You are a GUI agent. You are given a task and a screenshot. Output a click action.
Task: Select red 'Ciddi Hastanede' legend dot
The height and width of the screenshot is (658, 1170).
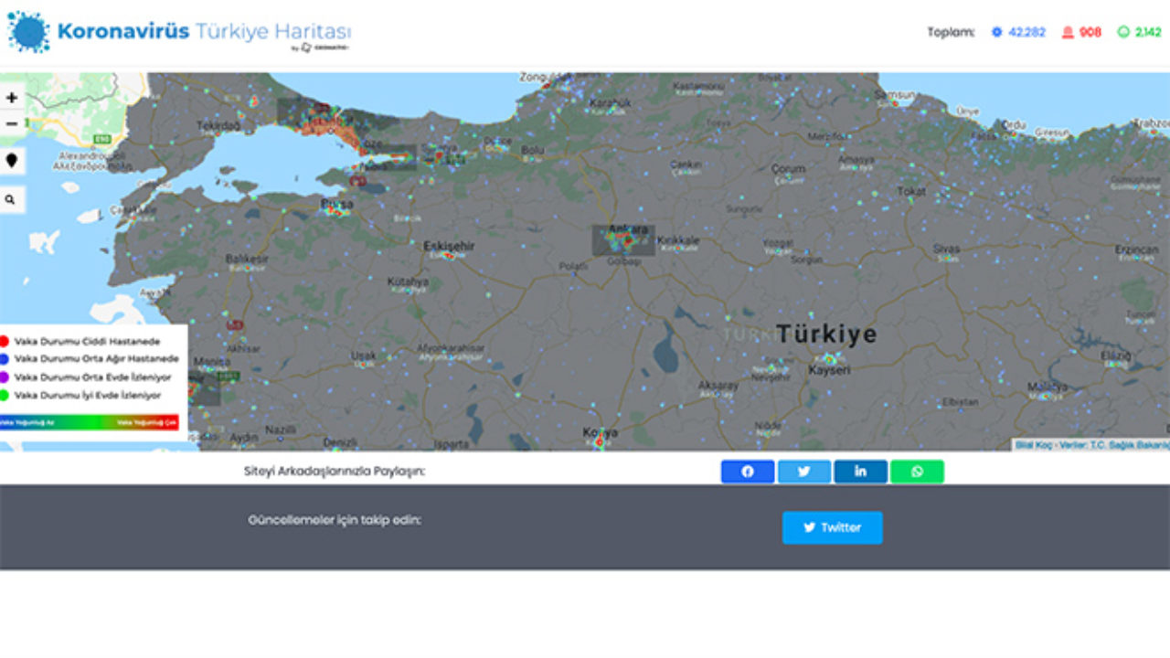coord(5,341)
